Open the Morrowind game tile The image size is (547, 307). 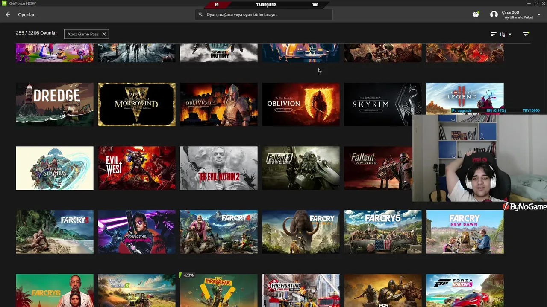[137, 104]
